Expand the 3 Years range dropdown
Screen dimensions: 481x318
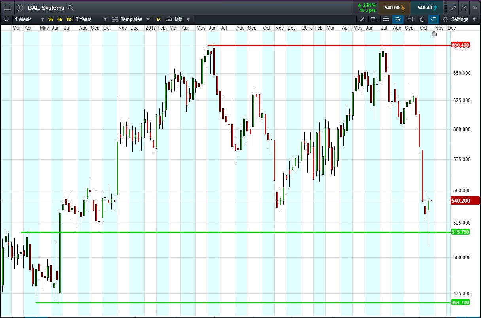[x=91, y=19]
